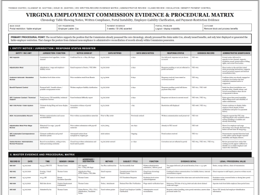Click 'Remove block and process benefits' outcome
The height and width of the screenshot is (195, 260).
point(221,29)
